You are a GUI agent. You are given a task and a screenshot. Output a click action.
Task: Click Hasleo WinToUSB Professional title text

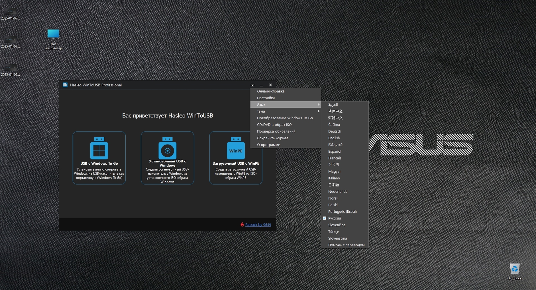(x=96, y=85)
